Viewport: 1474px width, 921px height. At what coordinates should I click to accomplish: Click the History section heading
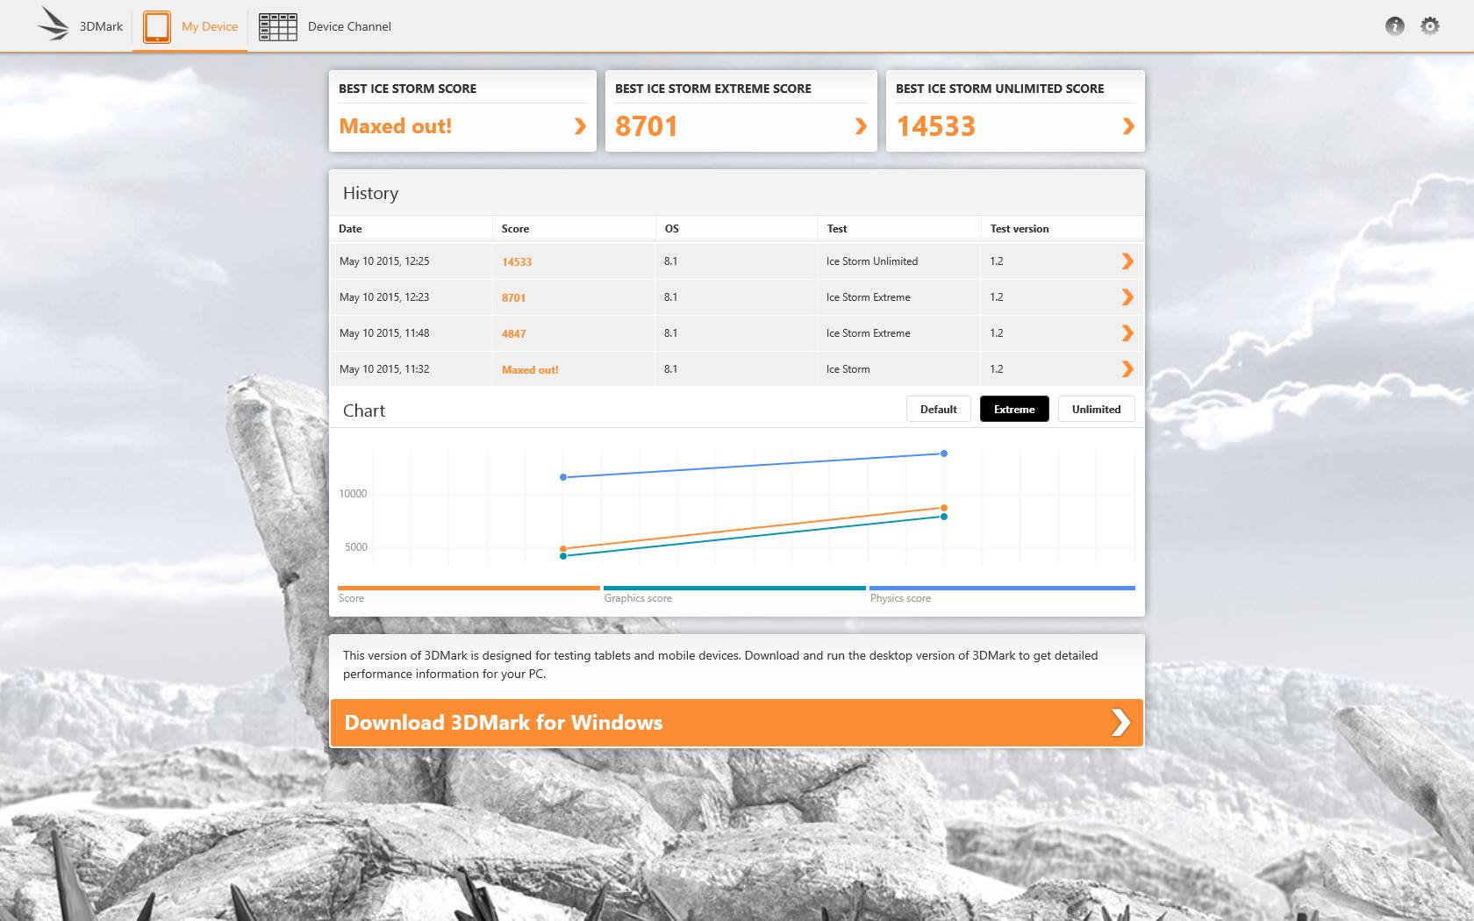370,193
